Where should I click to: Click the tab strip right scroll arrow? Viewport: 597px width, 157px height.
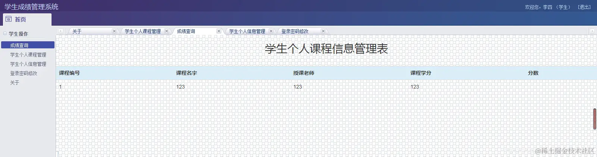pos(592,31)
